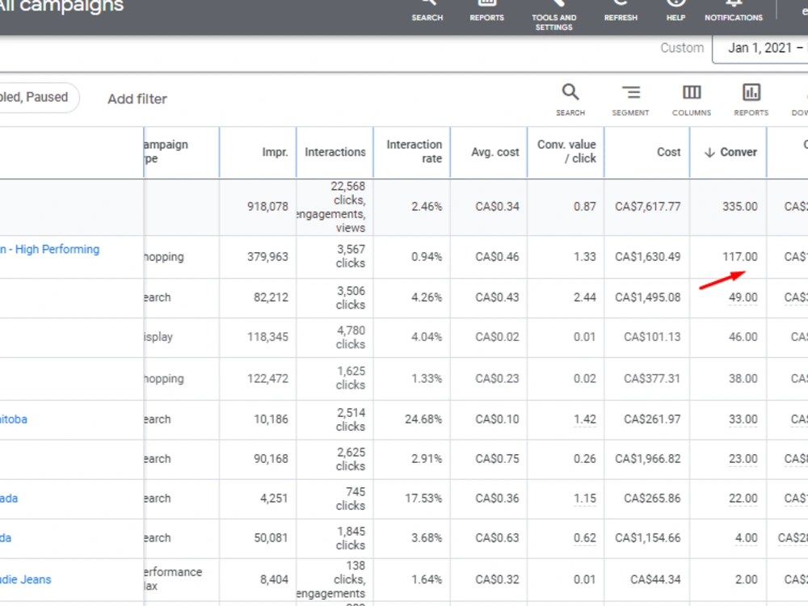
Task: Click the Enabled, Paused status filter chip
Action: tap(39, 98)
